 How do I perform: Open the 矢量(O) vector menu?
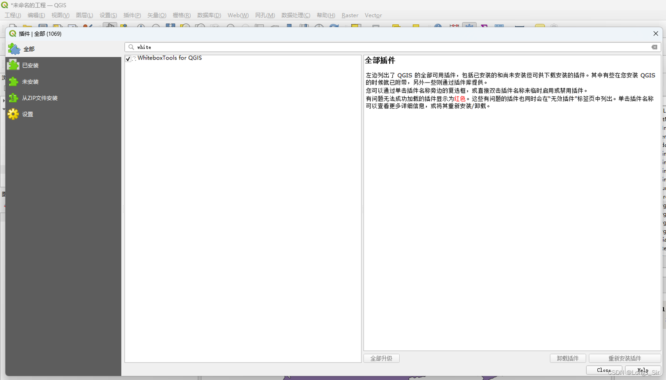[x=157, y=15]
